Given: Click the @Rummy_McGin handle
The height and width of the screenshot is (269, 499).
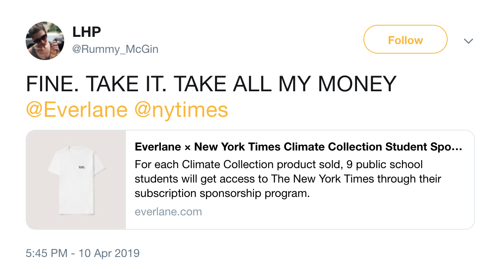Looking at the screenshot, I should click(115, 49).
